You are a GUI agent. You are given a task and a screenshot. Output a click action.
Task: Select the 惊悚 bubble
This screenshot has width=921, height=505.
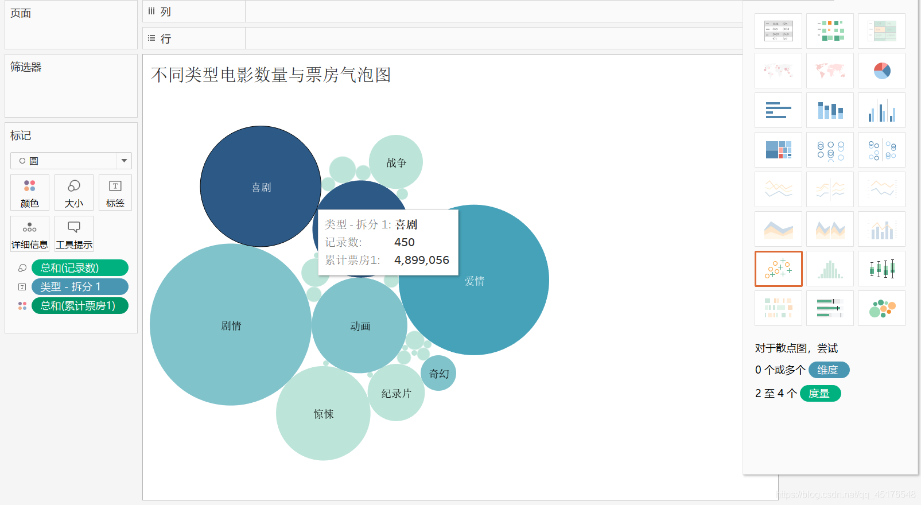pyautogui.click(x=323, y=414)
